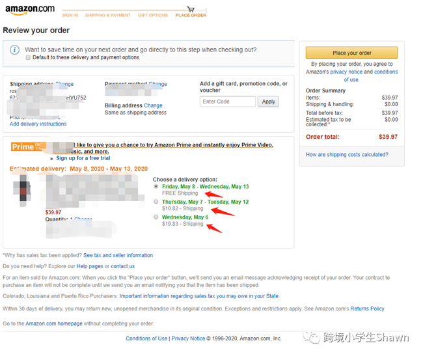
Task: Change the billing address
Action: [153, 105]
